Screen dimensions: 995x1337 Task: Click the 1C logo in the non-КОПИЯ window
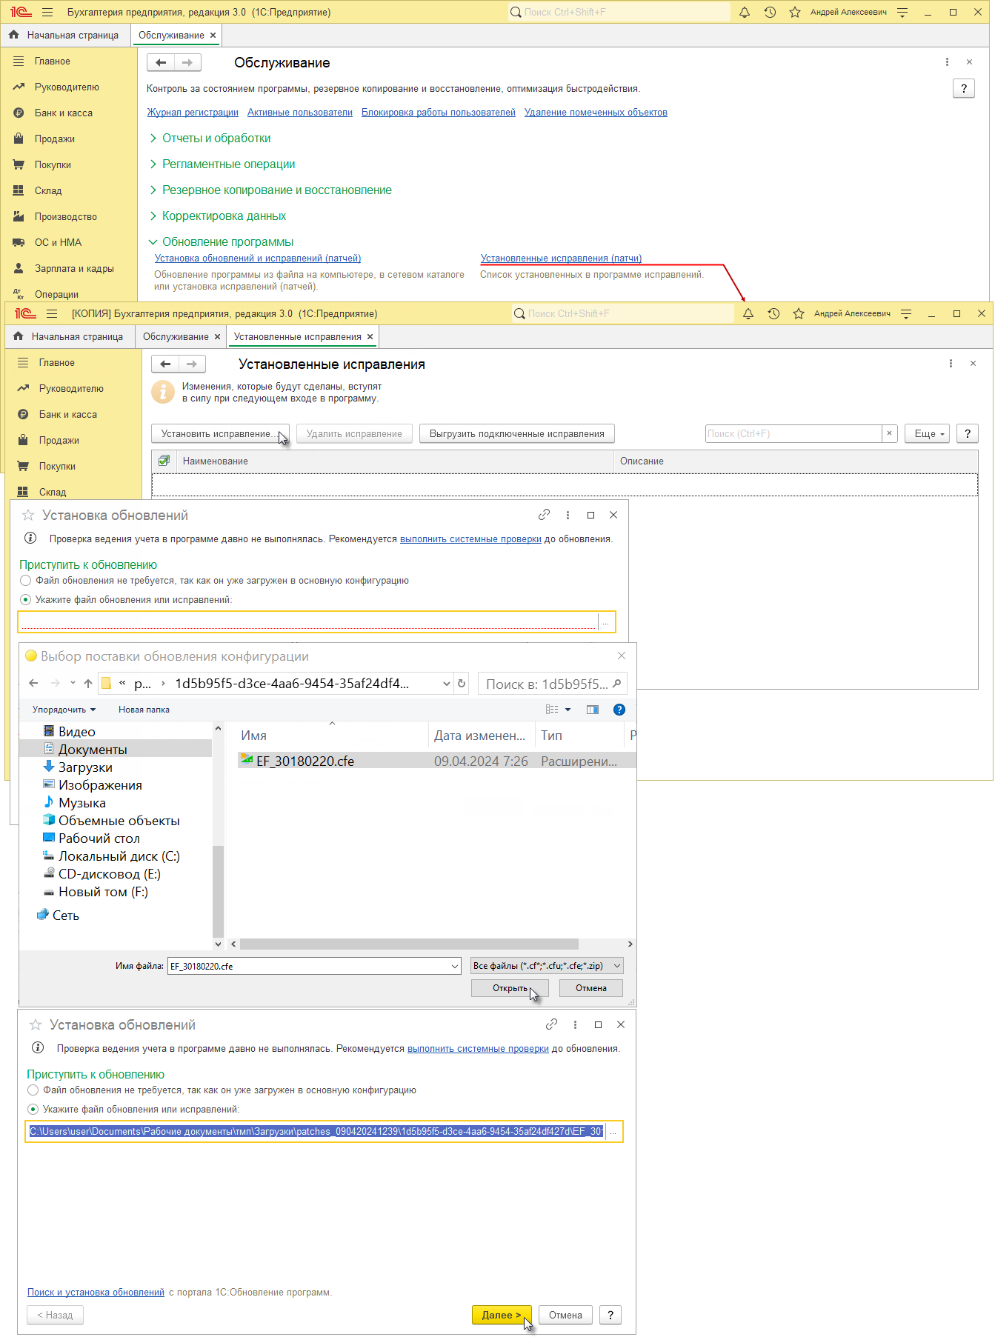[21, 12]
